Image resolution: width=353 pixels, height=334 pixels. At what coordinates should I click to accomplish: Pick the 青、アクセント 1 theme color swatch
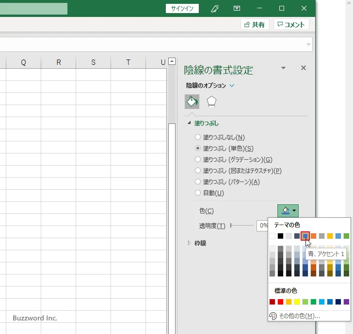[305, 236]
